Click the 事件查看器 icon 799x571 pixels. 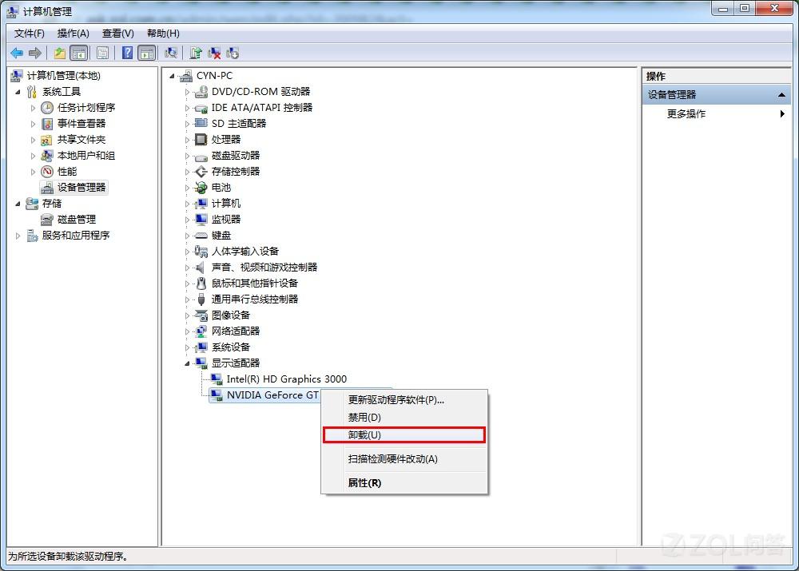(47, 124)
